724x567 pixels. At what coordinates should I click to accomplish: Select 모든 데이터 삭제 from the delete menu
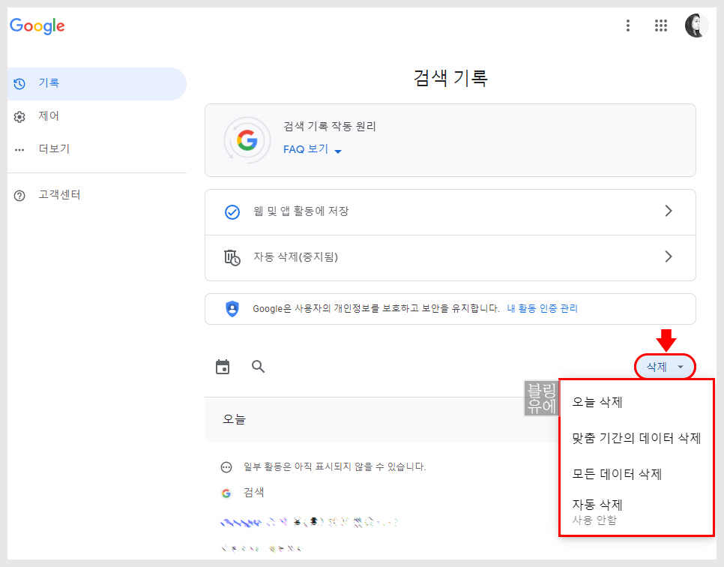(x=615, y=474)
